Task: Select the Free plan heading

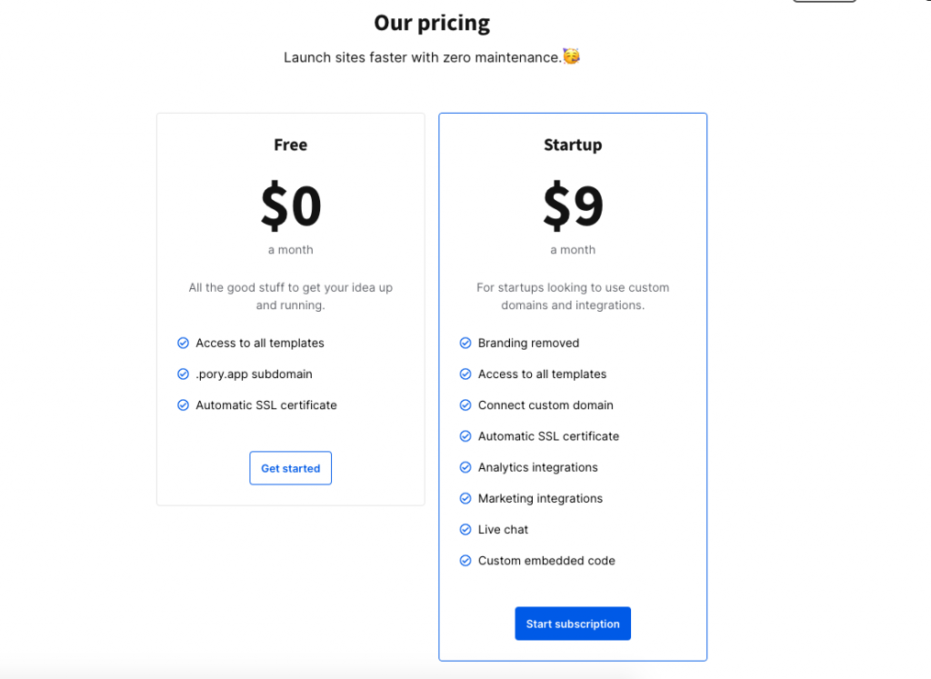Action: [x=290, y=145]
